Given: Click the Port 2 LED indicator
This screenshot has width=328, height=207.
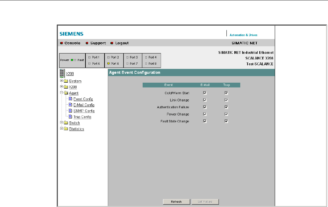Looking at the screenshot, I should tap(108, 57).
